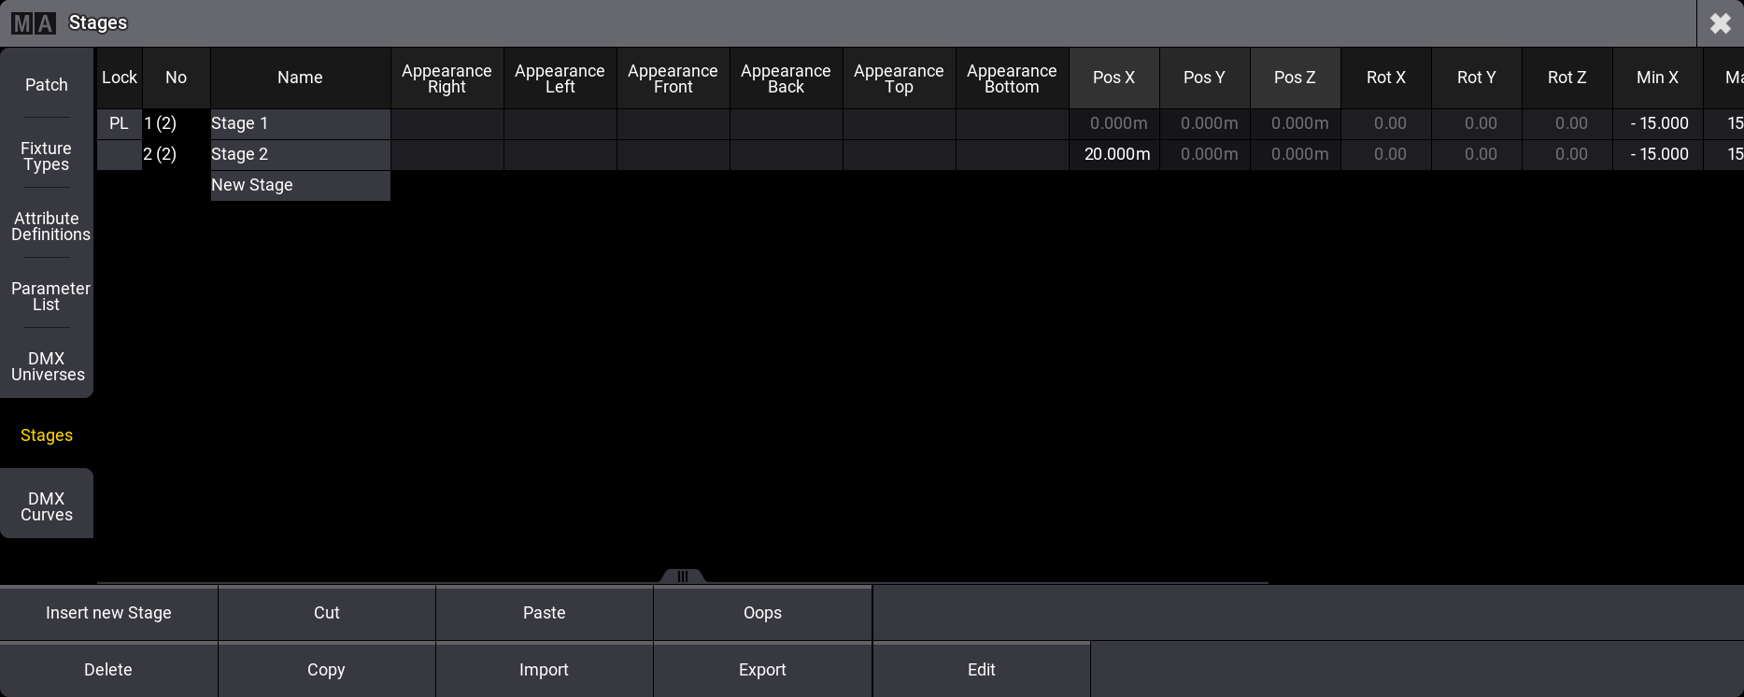The width and height of the screenshot is (1744, 697).
Task: Toggle lock cell for Stage 1
Action: tap(119, 123)
